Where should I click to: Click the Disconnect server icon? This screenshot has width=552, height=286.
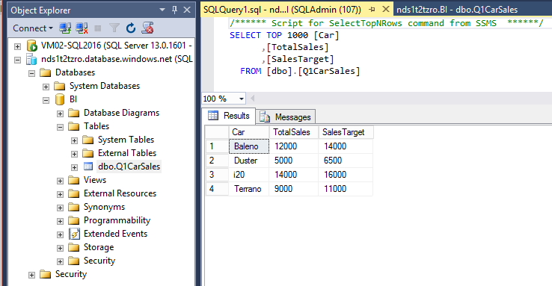(82, 28)
